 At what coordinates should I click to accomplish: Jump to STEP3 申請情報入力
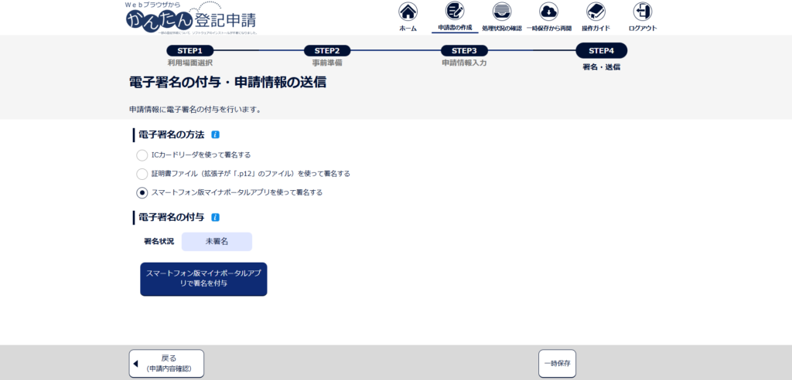(x=464, y=51)
